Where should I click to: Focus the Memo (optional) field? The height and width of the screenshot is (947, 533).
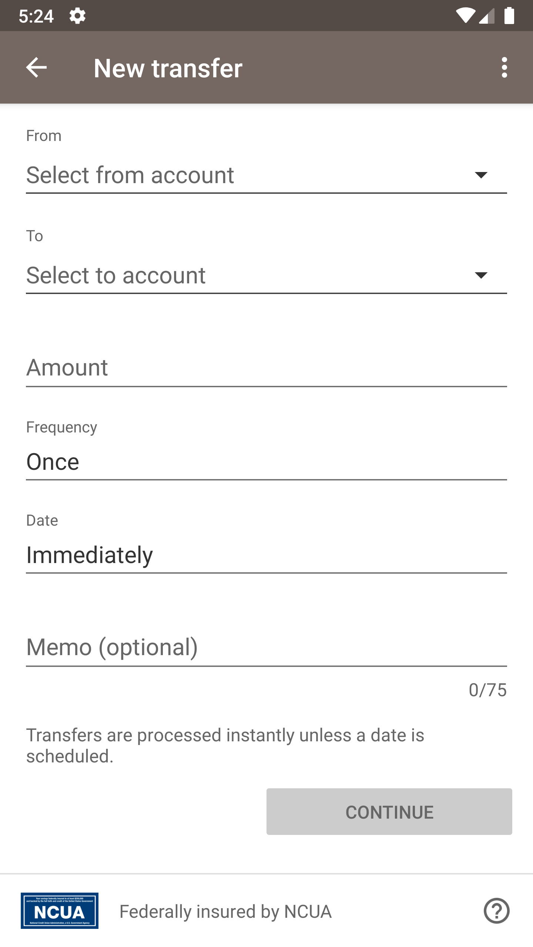(x=266, y=647)
